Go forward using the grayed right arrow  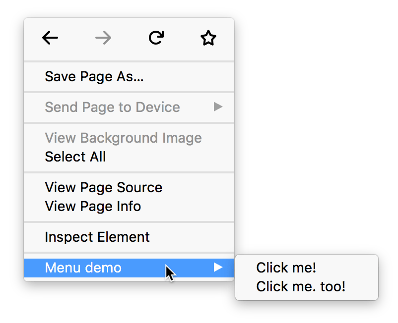tap(103, 38)
